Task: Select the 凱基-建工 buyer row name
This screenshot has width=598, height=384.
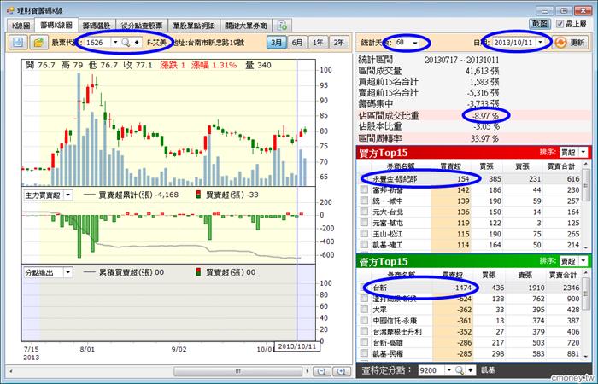Action: [388, 245]
